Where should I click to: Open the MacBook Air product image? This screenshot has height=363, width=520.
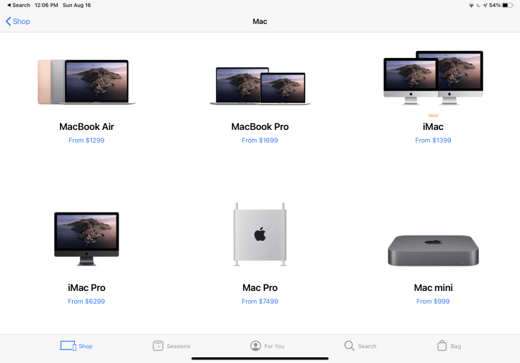point(87,82)
